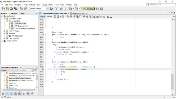Click the memory usage bar in toolbar

click(x=88, y=9)
